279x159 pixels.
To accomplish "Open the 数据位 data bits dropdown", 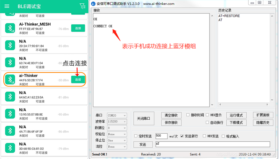I will tap(117, 128).
